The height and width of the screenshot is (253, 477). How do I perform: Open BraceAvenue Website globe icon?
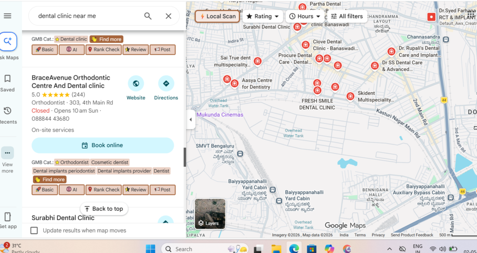pos(136,83)
